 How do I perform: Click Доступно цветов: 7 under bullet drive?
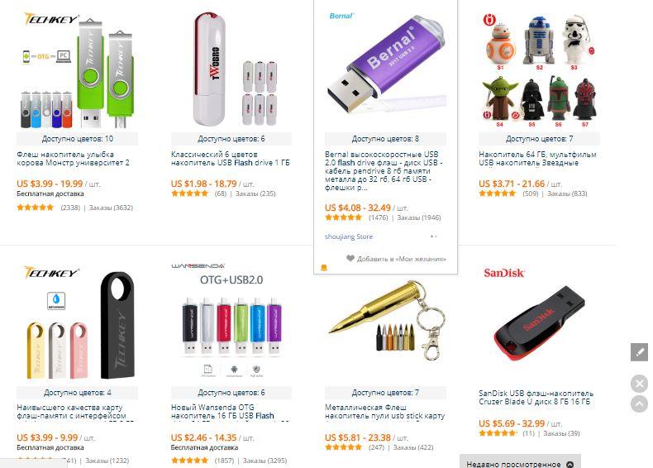coord(385,393)
